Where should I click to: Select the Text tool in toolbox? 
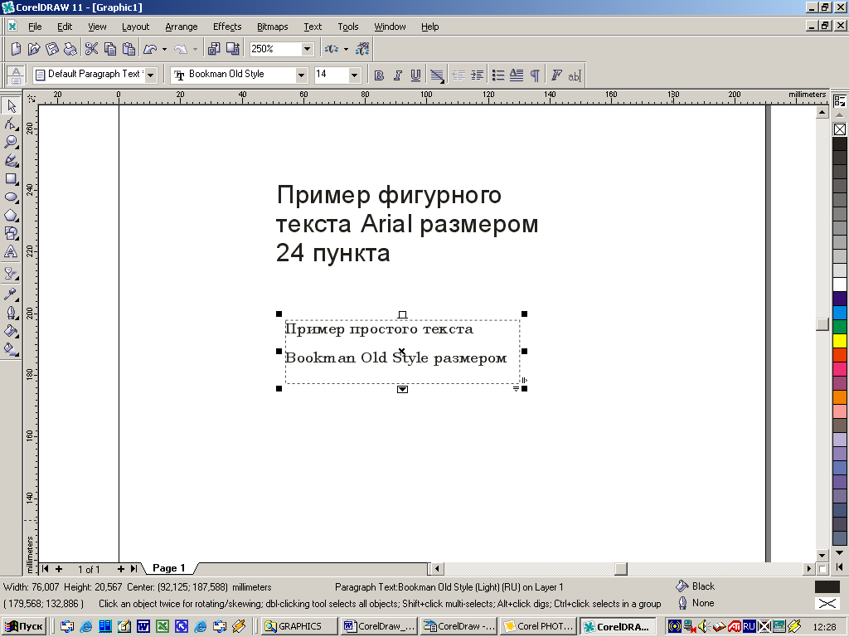(x=11, y=252)
